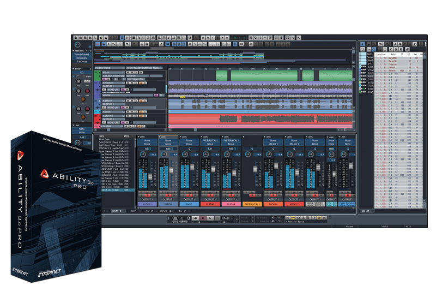The image size is (436, 291).
Task: Switch to ピアノロール tab
Action: click(166, 211)
